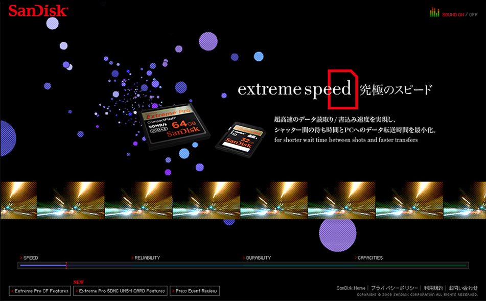Open the 利用規約 terms link

click(433, 288)
